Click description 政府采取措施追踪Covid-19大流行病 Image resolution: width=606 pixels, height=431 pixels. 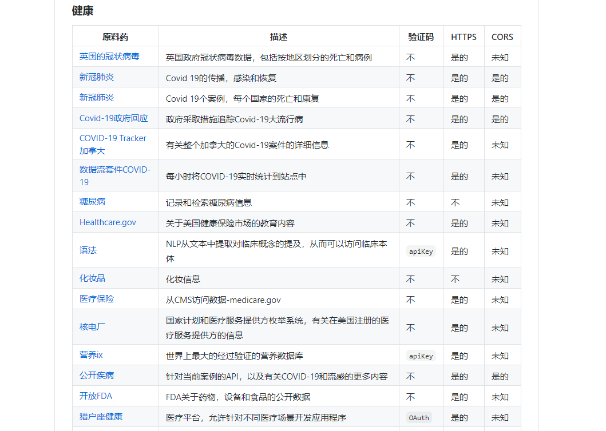point(235,119)
